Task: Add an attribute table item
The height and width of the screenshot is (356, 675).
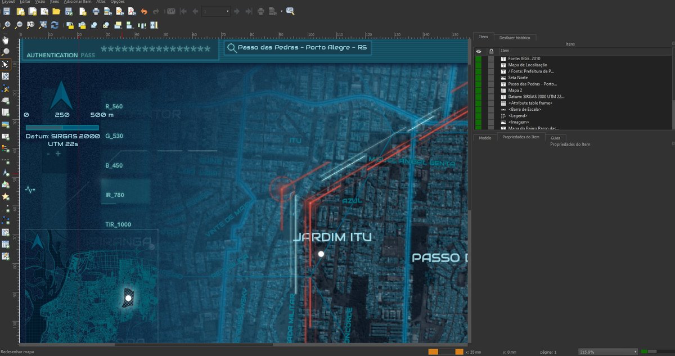Action: tap(6, 244)
